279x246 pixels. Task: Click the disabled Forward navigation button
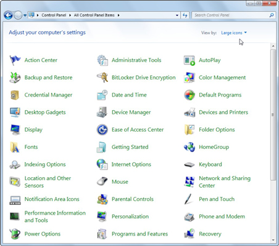18,15
